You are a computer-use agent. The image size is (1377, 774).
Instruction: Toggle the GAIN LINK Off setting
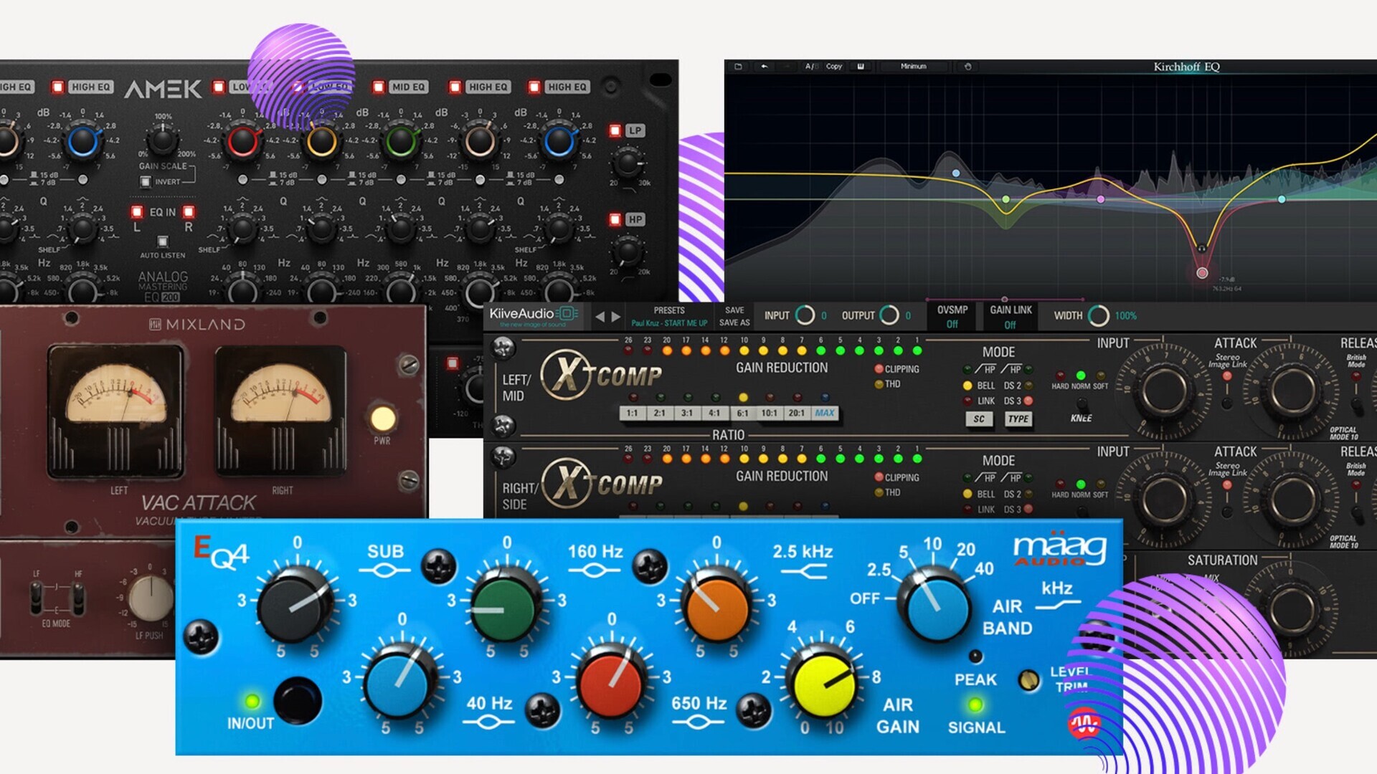(1011, 317)
